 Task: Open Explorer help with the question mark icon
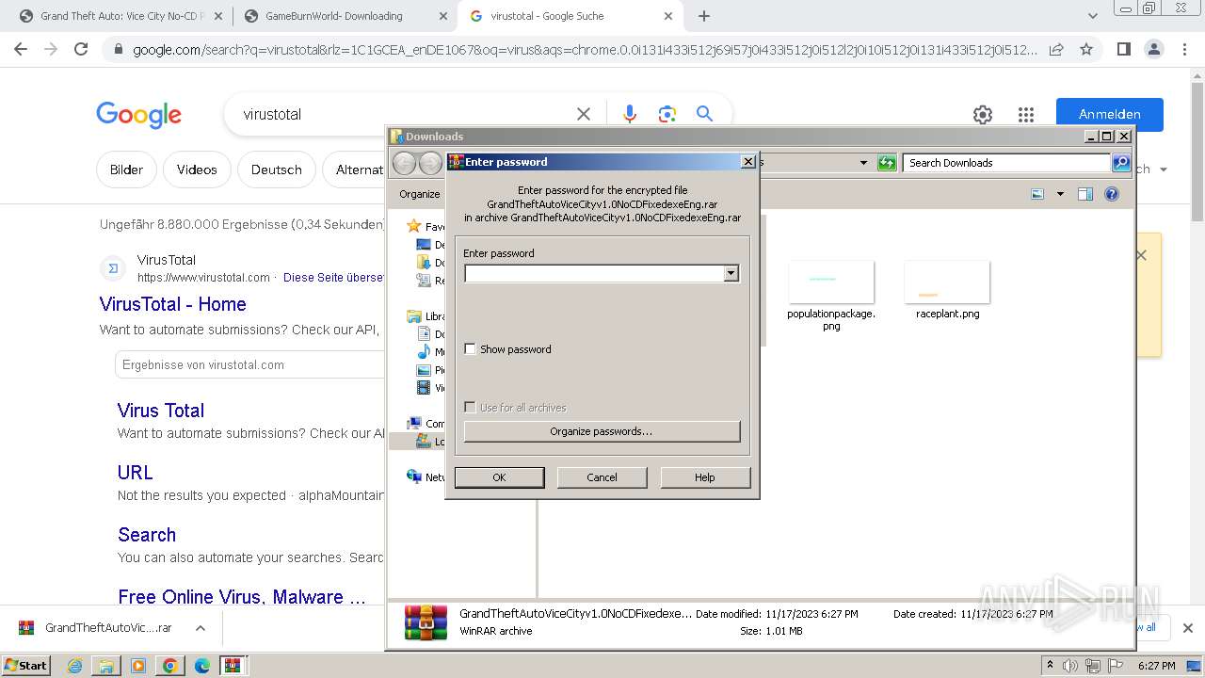click(x=1112, y=194)
